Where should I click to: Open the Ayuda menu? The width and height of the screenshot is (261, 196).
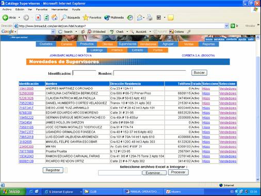pyautogui.click(x=76, y=9)
